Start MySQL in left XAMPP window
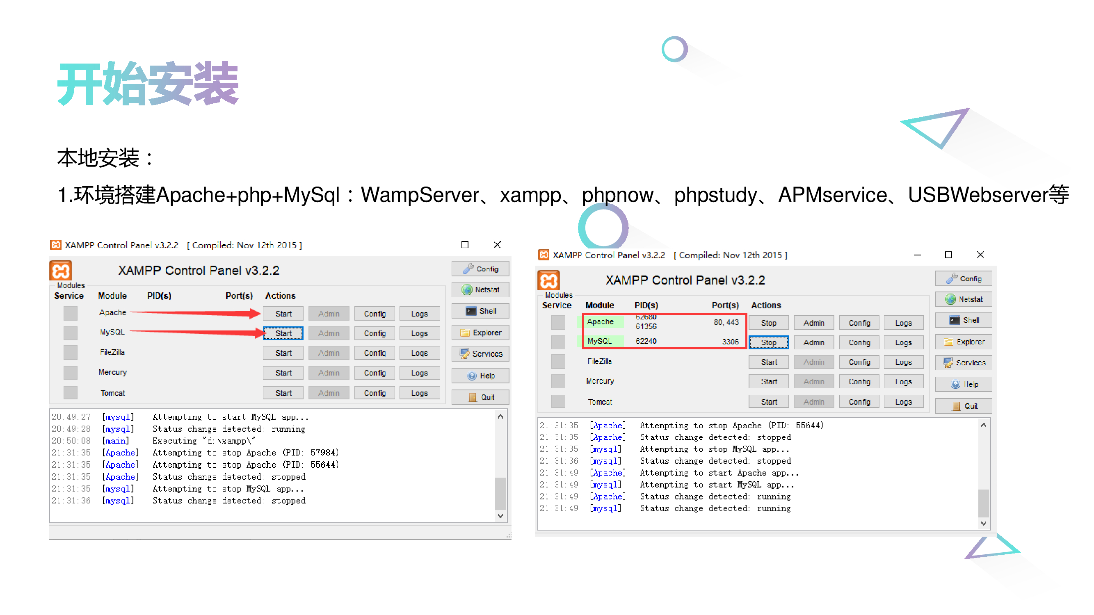Viewport: 1094px width, 615px height. (x=283, y=333)
